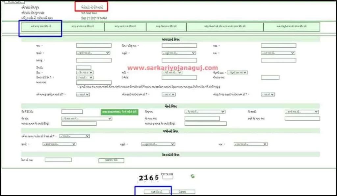Viewport: 337px width, 196px height.
Task: Open the caste dropdown in applicant details
Action: point(93,53)
